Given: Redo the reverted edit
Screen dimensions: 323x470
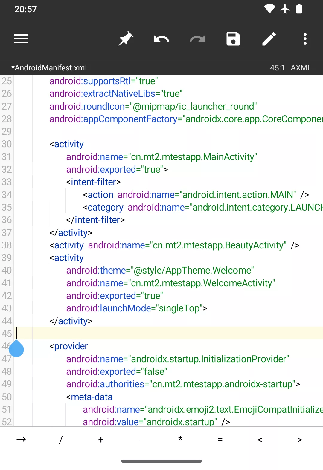Looking at the screenshot, I should click(197, 39).
